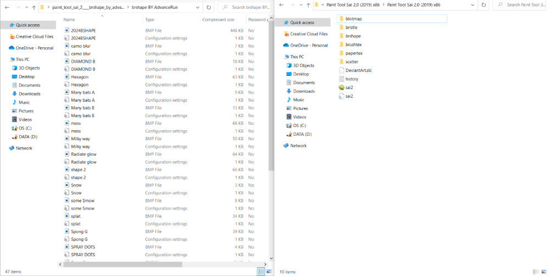Select This PC in left window
Image resolution: width=549 pixels, height=276 pixels.
pos(23,59)
